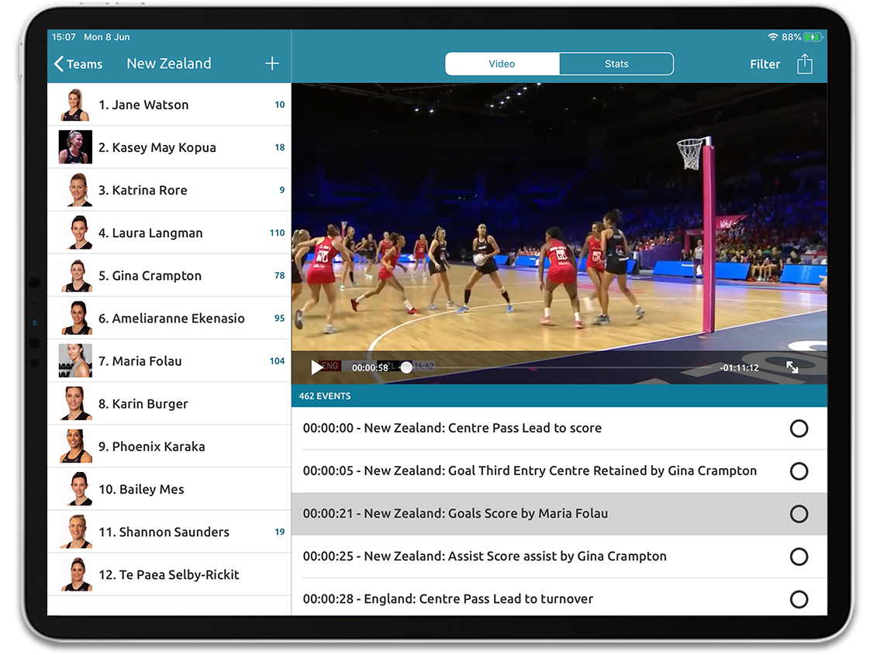The image size is (877, 655).
Task: Select the circle beside the Centre Pass Lead event
Action: tap(799, 428)
